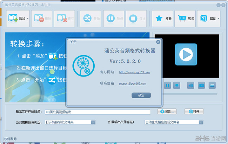Open the 如果输出文件存在 dropdown
This screenshot has height=144, width=228.
[x=174, y=122]
